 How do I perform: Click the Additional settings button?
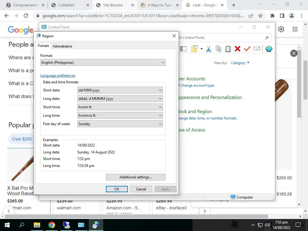point(136,177)
